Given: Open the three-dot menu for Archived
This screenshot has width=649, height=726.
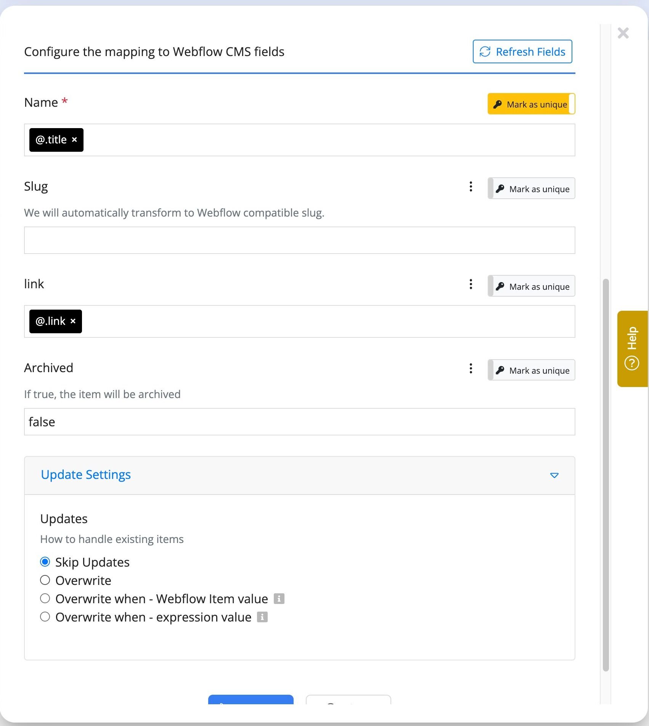Looking at the screenshot, I should click(x=471, y=368).
